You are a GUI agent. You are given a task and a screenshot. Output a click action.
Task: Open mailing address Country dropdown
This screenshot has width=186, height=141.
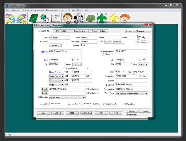(143, 64)
